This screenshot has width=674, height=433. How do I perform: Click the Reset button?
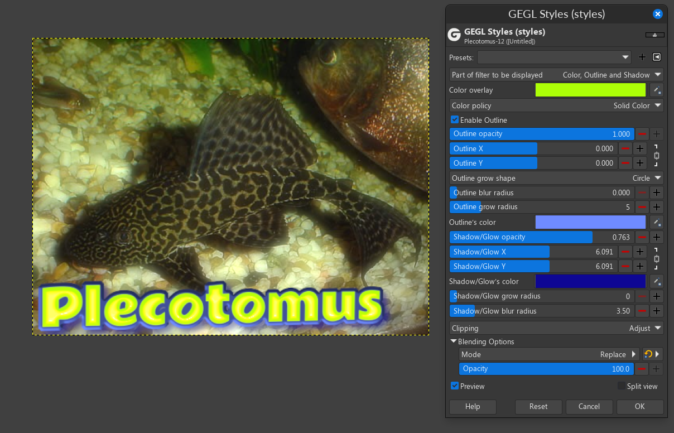click(x=538, y=406)
